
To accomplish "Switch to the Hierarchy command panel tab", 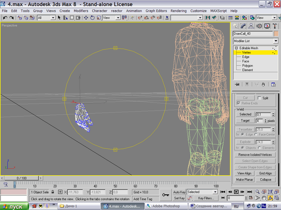I will coord(251,26).
